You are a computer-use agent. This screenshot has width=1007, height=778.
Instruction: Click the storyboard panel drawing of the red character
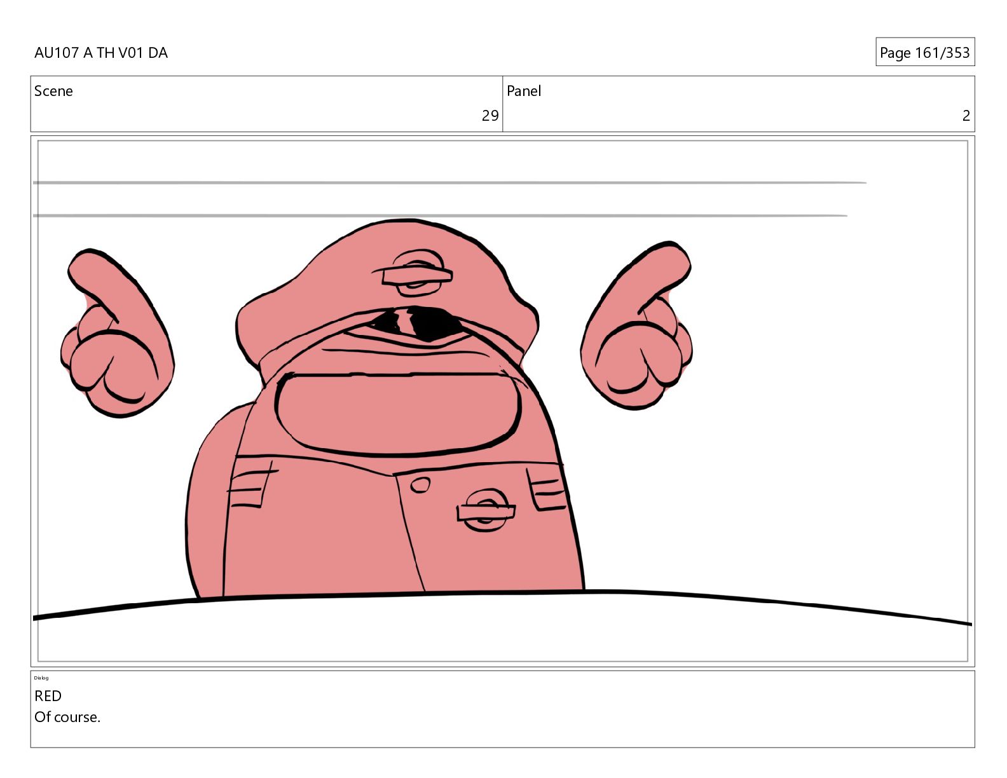[502, 401]
